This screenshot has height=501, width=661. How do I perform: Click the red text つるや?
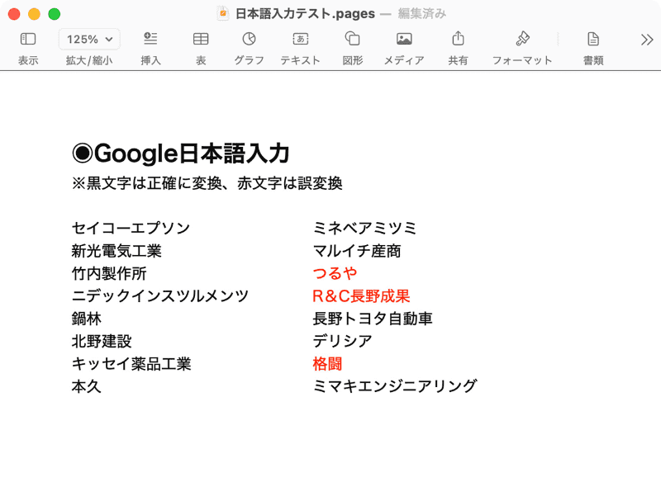click(335, 274)
